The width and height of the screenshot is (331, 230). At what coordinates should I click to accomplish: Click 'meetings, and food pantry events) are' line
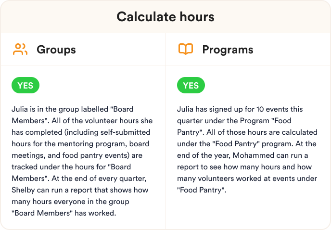77,155
